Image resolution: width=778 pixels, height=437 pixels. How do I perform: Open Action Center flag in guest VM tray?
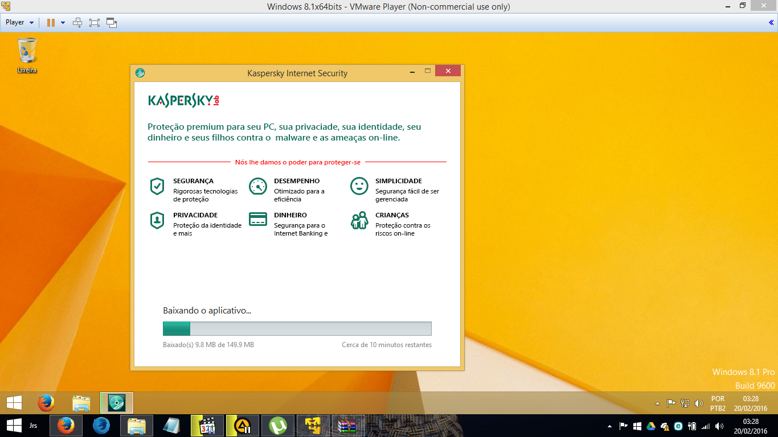(x=671, y=403)
